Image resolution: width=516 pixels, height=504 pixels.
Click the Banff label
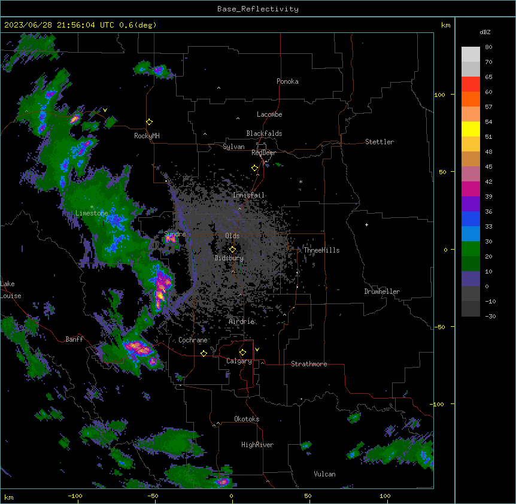coord(74,339)
